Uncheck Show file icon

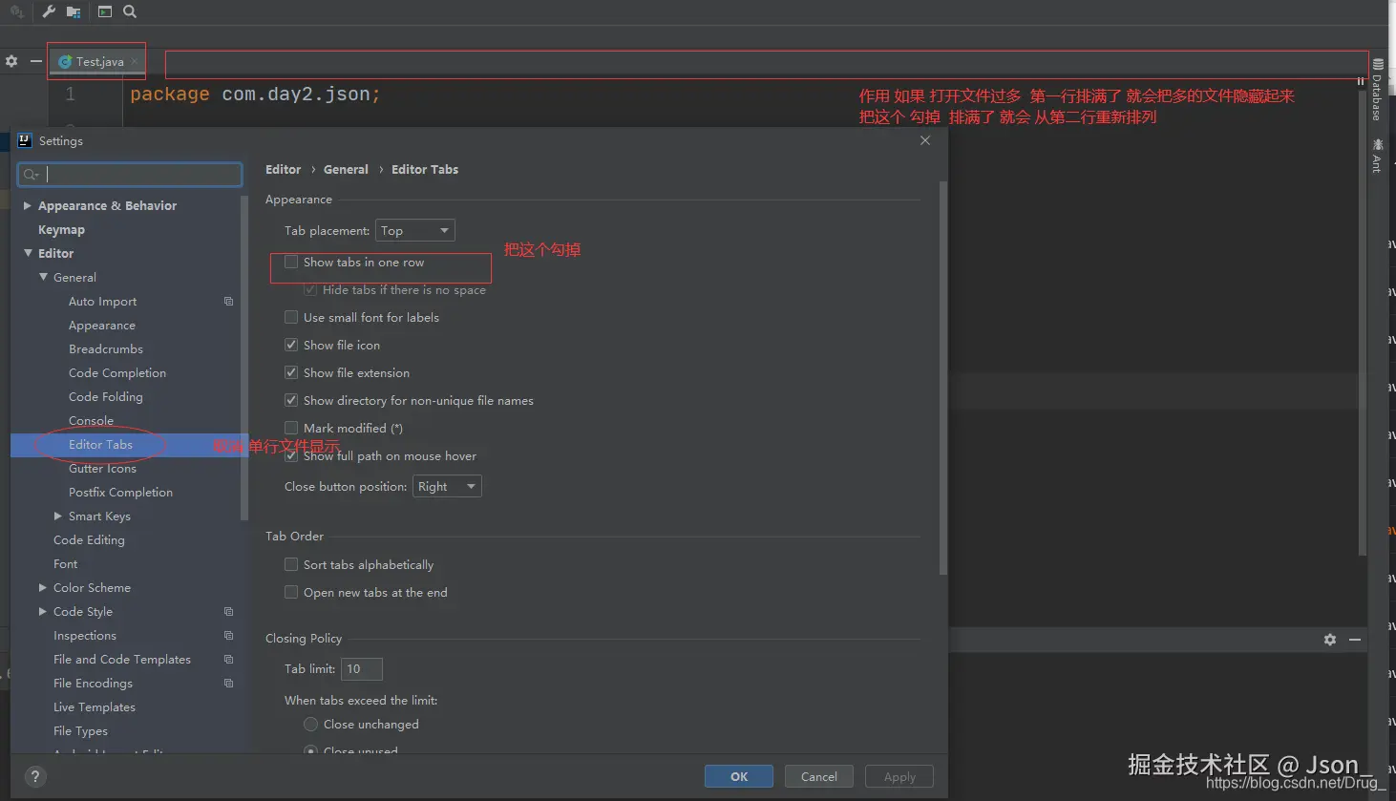(291, 346)
